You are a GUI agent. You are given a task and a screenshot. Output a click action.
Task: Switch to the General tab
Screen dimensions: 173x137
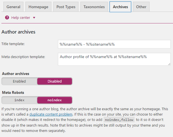click(13, 7)
